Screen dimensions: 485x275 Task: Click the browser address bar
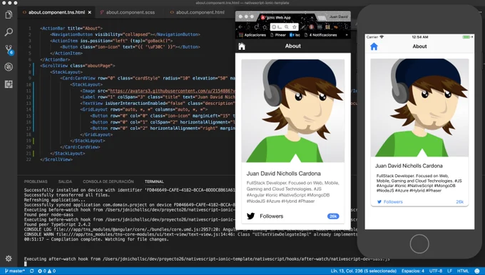pyautogui.click(x=285, y=27)
